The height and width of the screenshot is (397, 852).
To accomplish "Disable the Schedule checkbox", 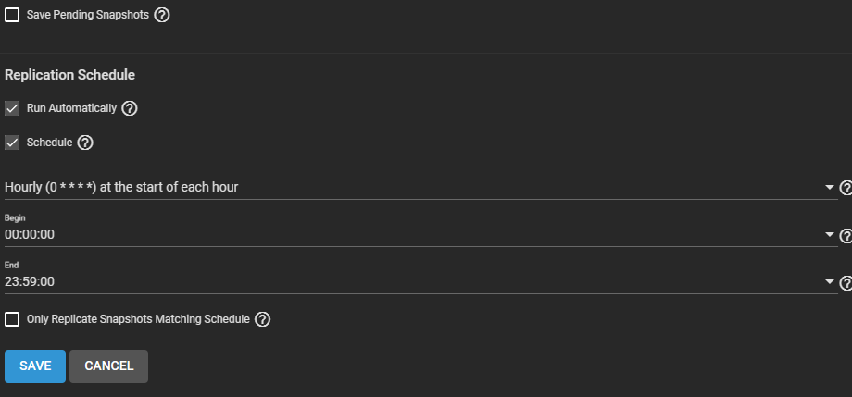I will [x=12, y=143].
